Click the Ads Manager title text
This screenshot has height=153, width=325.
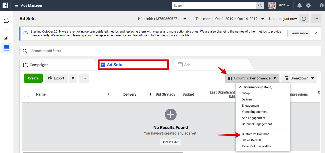coord(32,5)
